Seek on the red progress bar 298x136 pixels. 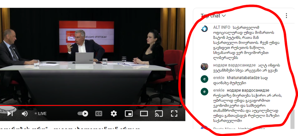(x=91, y=105)
